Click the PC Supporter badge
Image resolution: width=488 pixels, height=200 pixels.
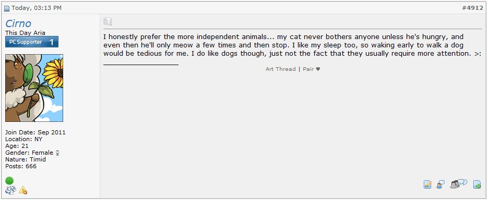pyautogui.click(x=32, y=42)
